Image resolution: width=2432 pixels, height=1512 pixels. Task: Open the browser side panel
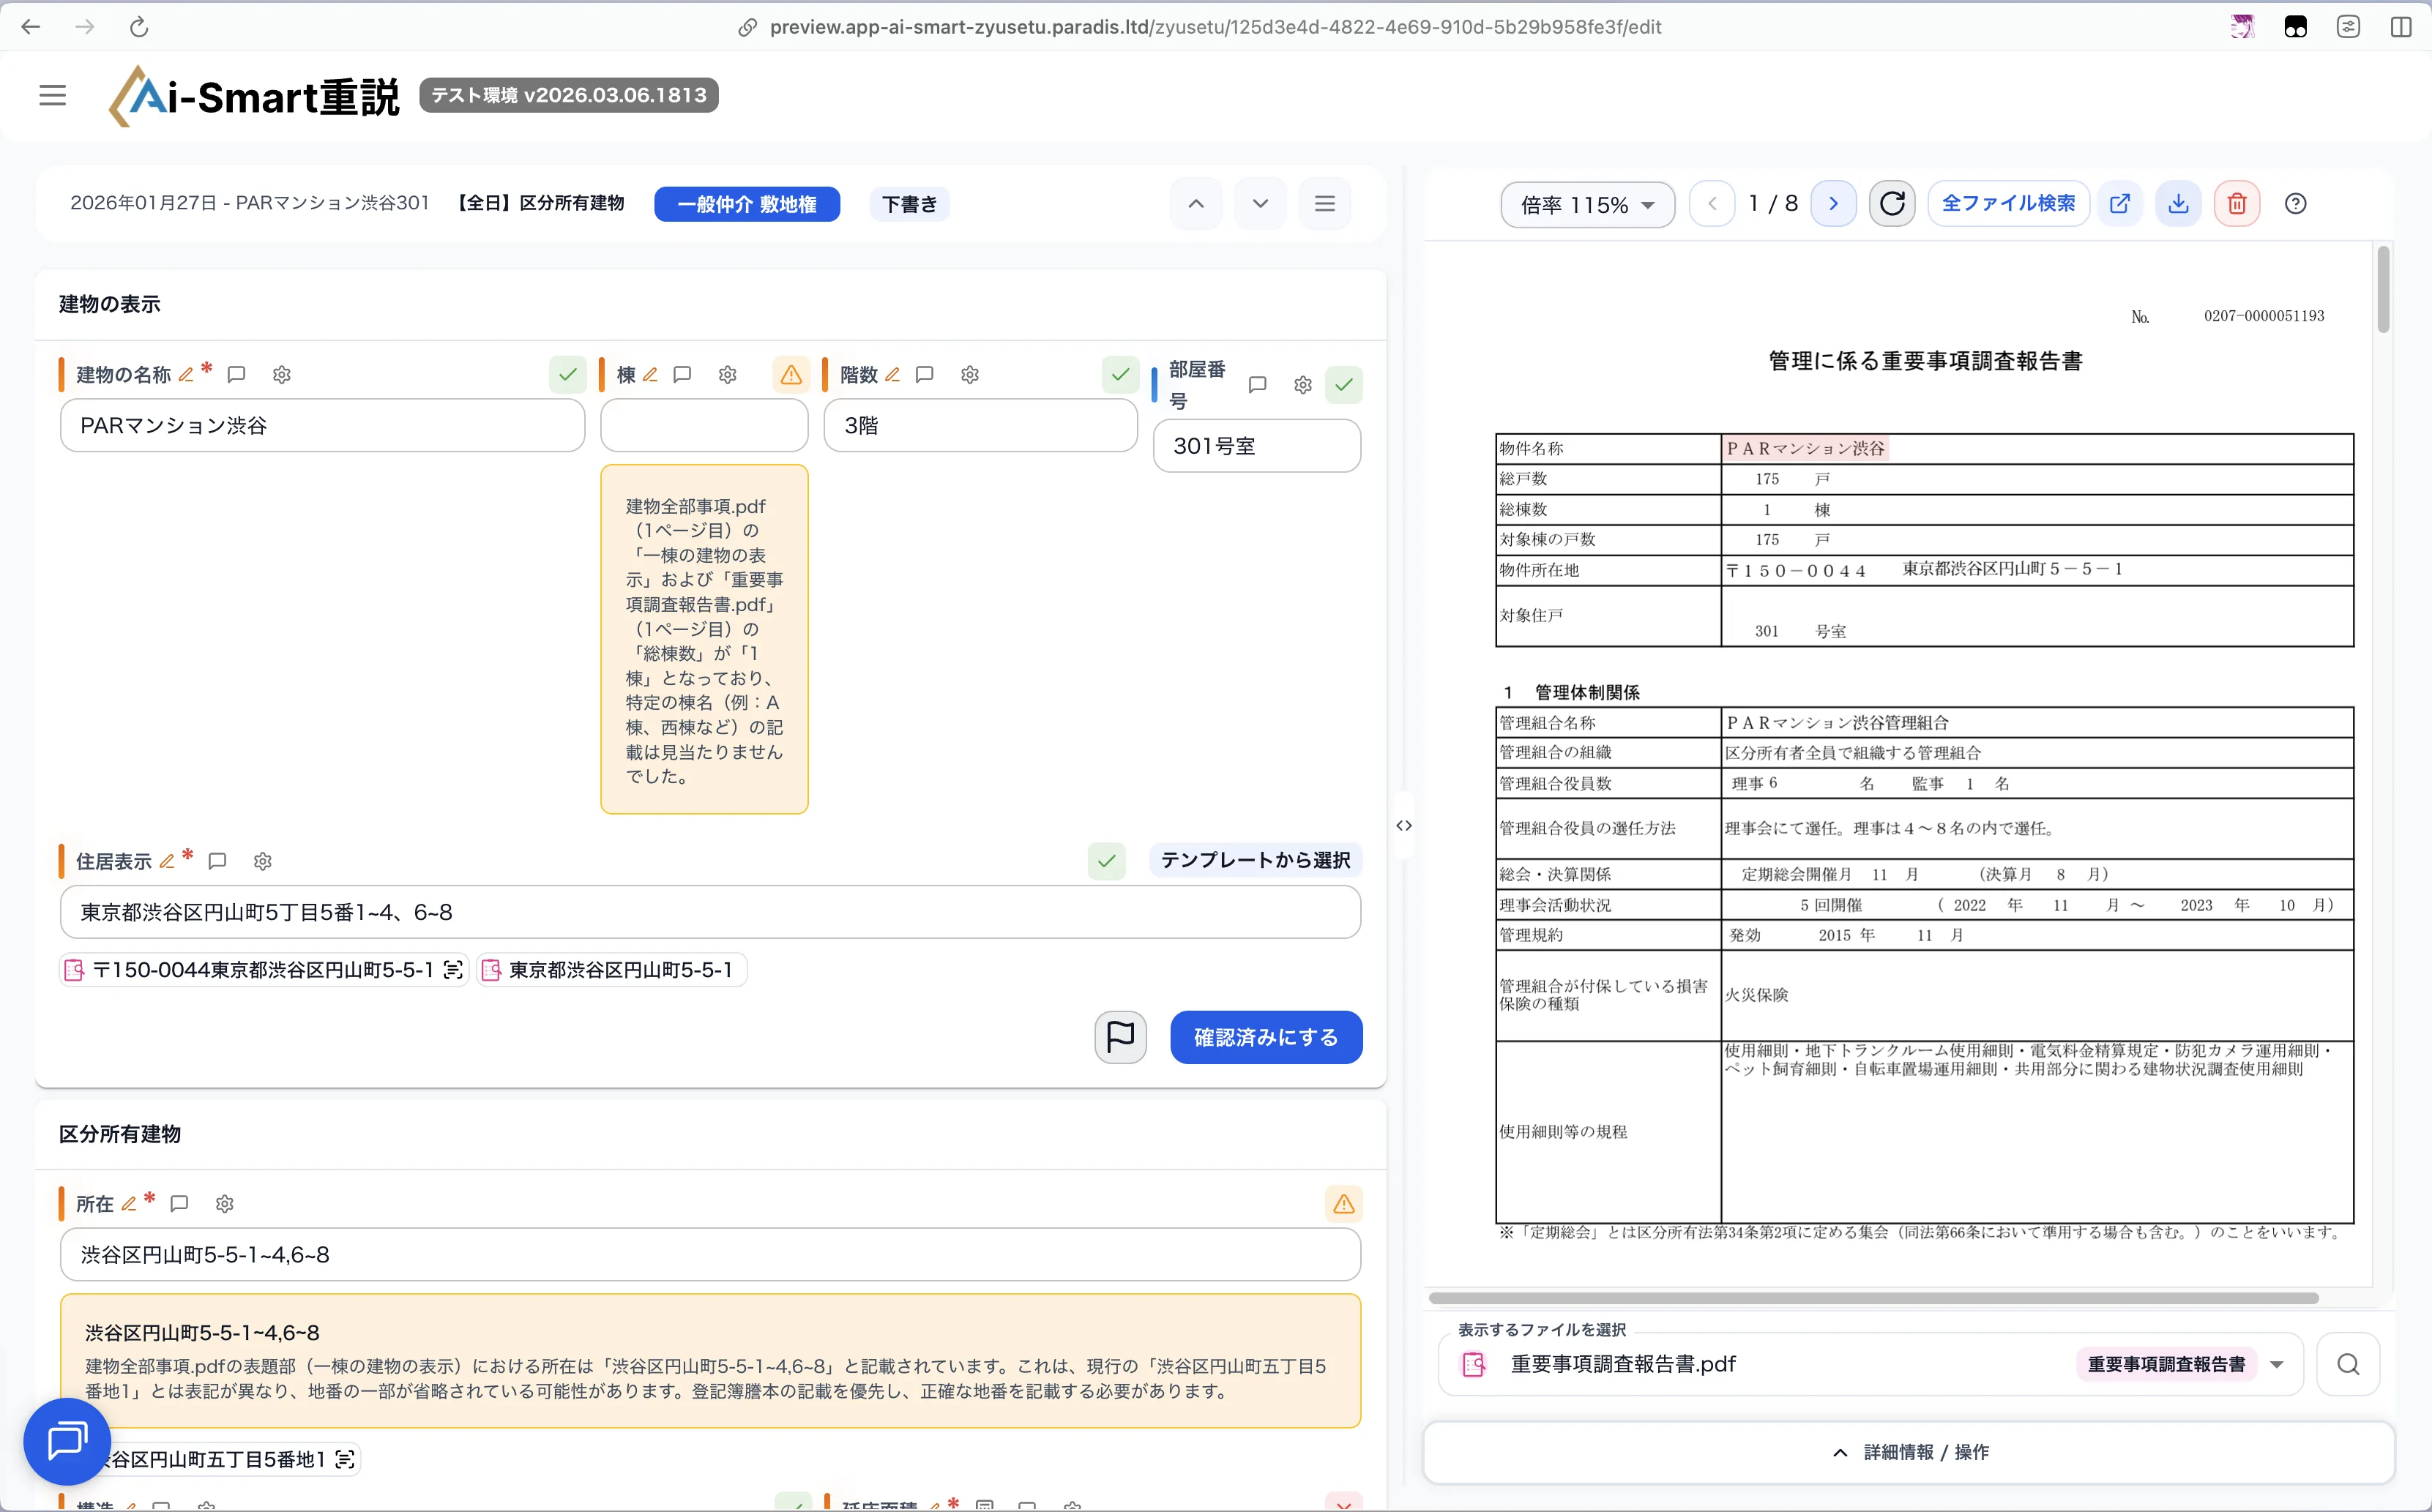(x=2401, y=27)
